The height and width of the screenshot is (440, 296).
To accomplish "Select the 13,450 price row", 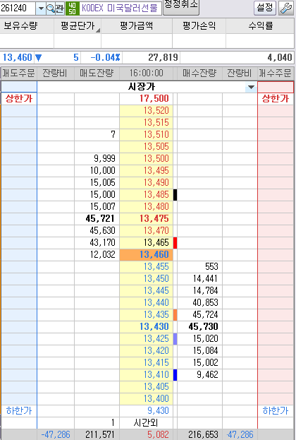I will coord(146,279).
